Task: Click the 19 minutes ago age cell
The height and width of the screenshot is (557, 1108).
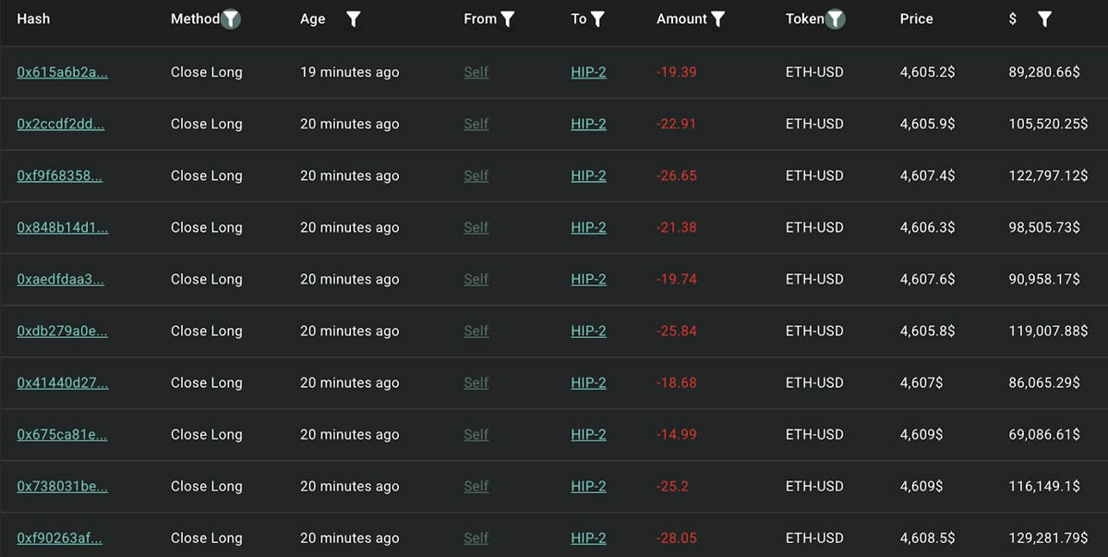Action: (x=350, y=72)
